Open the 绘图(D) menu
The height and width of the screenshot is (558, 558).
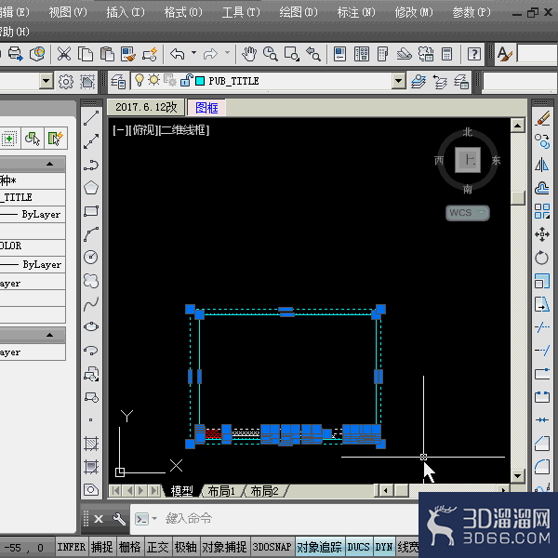[299, 13]
